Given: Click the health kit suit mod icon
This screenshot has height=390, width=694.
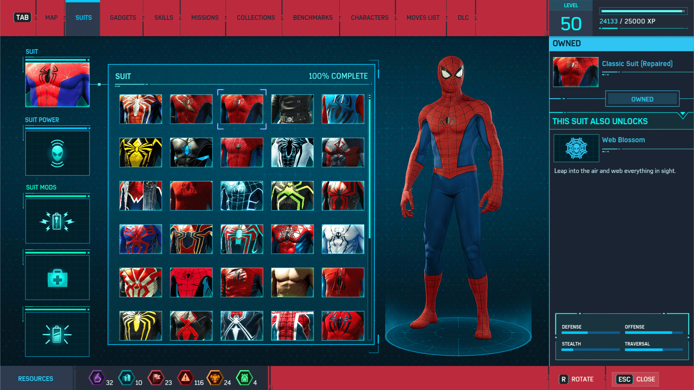Looking at the screenshot, I should 57,277.
